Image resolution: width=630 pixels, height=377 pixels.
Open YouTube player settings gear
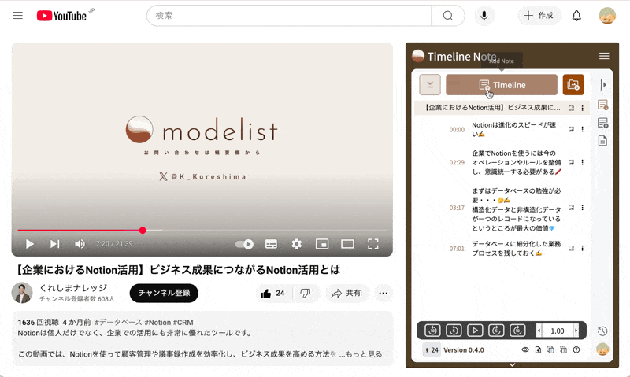click(297, 244)
